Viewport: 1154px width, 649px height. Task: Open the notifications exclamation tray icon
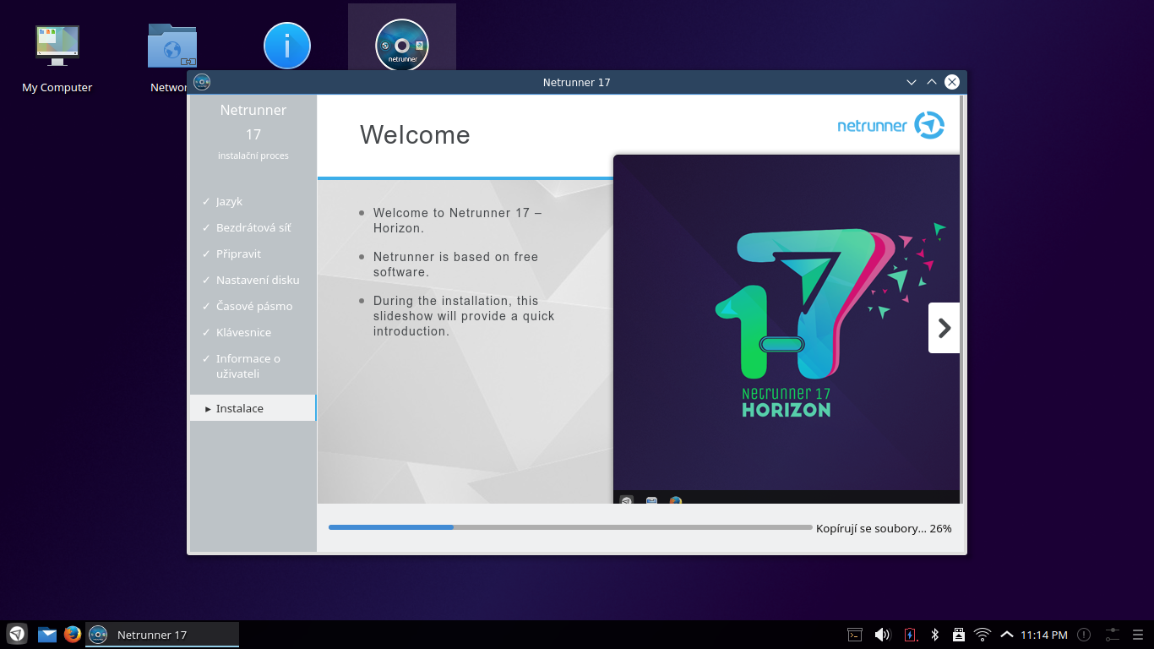[1084, 635]
